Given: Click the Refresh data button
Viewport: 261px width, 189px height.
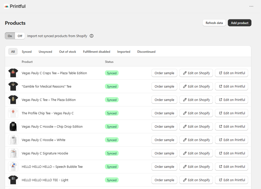Looking at the screenshot, I should (x=214, y=23).
